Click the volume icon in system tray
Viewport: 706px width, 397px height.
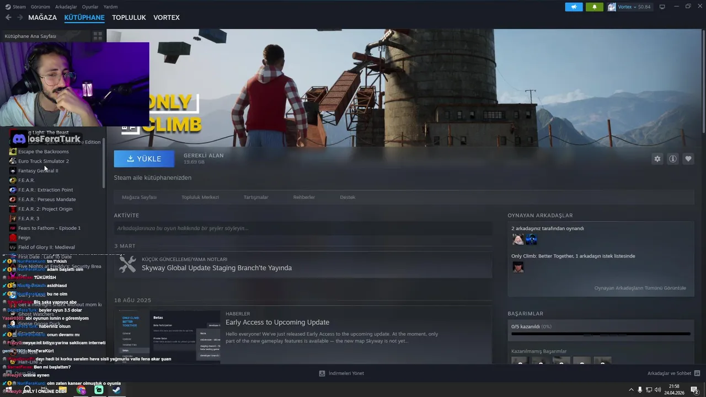657,390
